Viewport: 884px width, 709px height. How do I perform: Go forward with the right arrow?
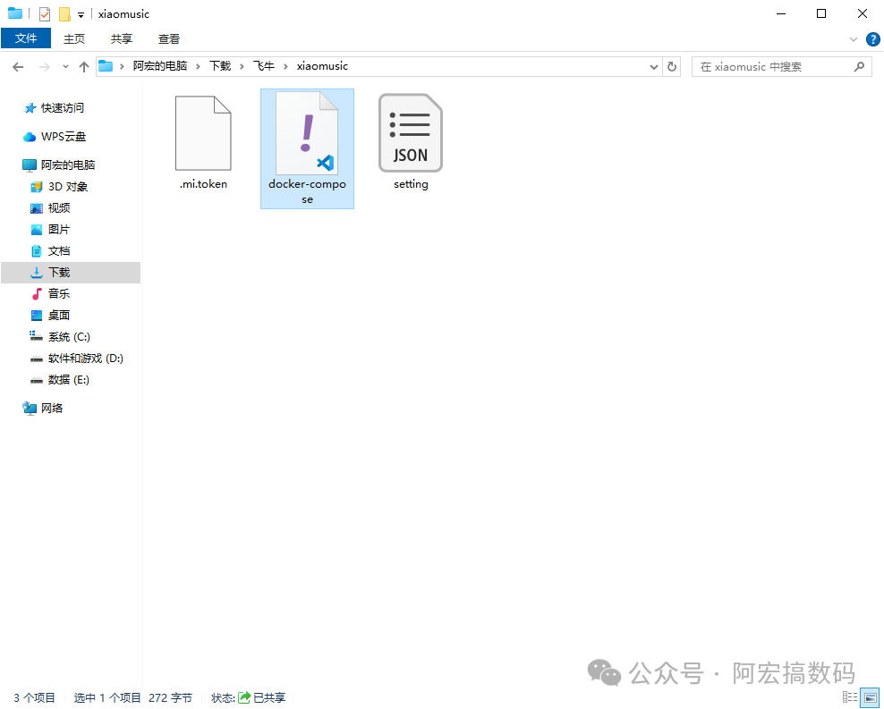point(44,67)
